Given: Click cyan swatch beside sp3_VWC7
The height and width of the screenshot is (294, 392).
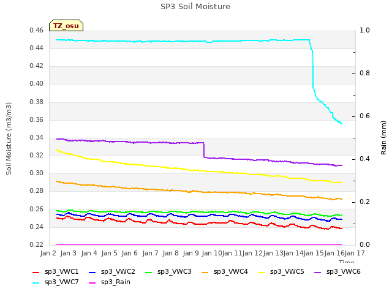Looking at the screenshot, I should [x=36, y=283].
